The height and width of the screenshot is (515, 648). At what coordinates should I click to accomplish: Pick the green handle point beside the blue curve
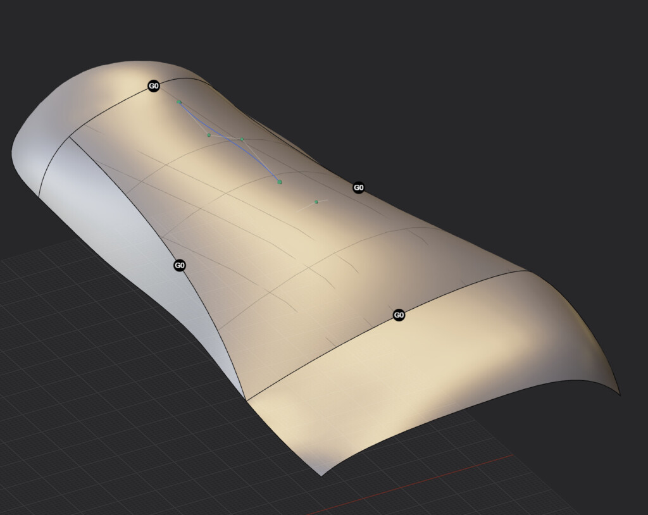(209, 135)
